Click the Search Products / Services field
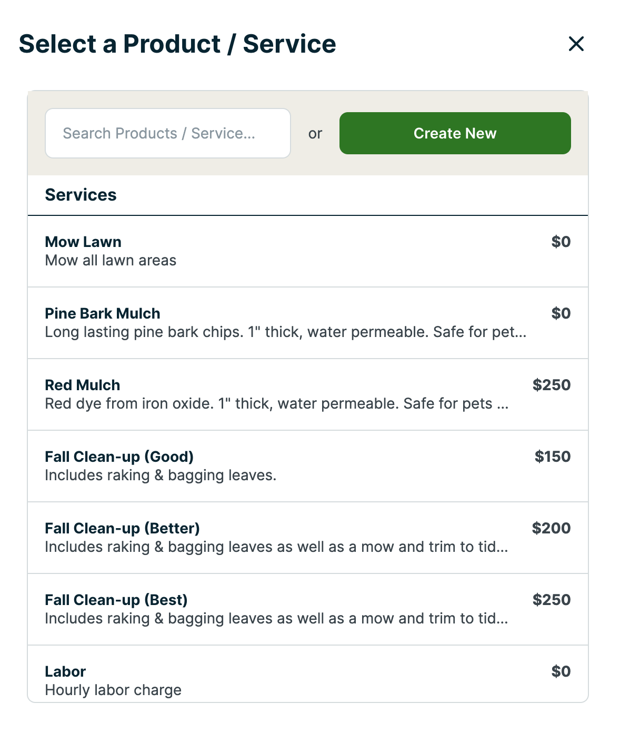Viewport: 620px width, 733px height. [167, 133]
